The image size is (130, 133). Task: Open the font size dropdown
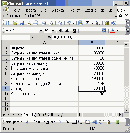[x=53, y=31]
